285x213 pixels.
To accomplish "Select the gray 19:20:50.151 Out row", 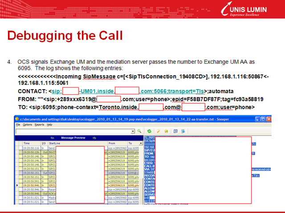I will pyautogui.click(x=79, y=173).
